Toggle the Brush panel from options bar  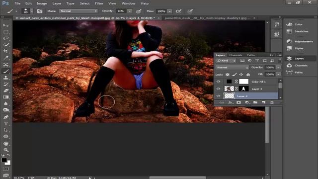(40, 11)
